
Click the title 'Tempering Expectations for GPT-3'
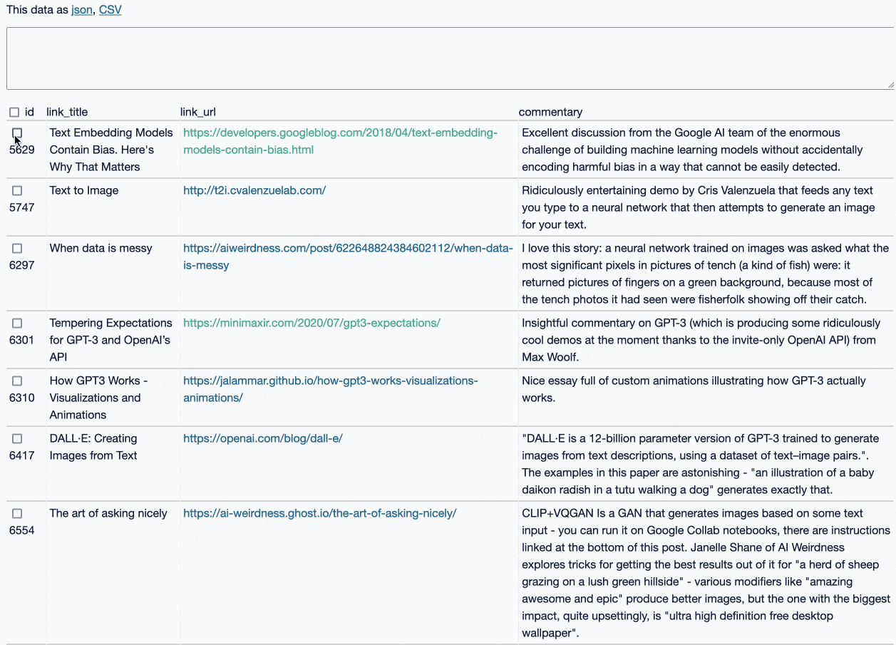tap(110, 340)
